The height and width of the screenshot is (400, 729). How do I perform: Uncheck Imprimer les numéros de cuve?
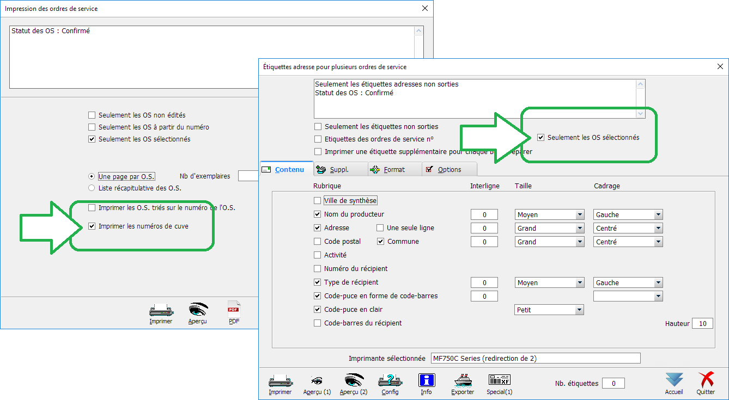click(92, 226)
